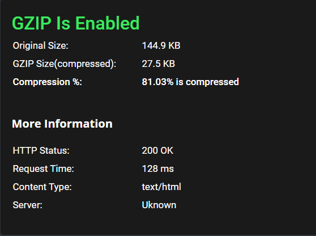Click the word GZIP in green heading
This screenshot has height=236, width=316.
pos(32,23)
